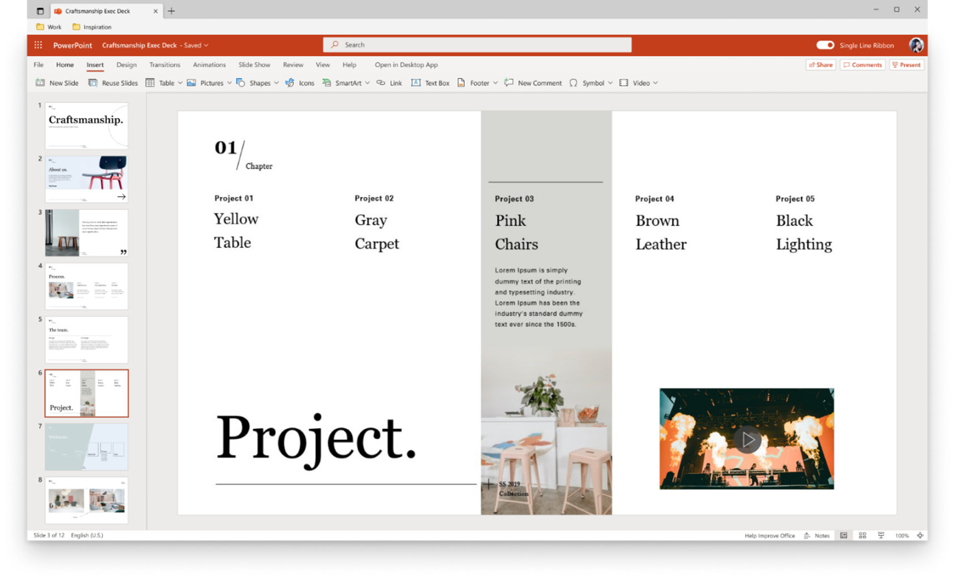Image resolution: width=955 pixels, height=580 pixels.
Task: Switch to Normal view icon
Action: coord(844,535)
